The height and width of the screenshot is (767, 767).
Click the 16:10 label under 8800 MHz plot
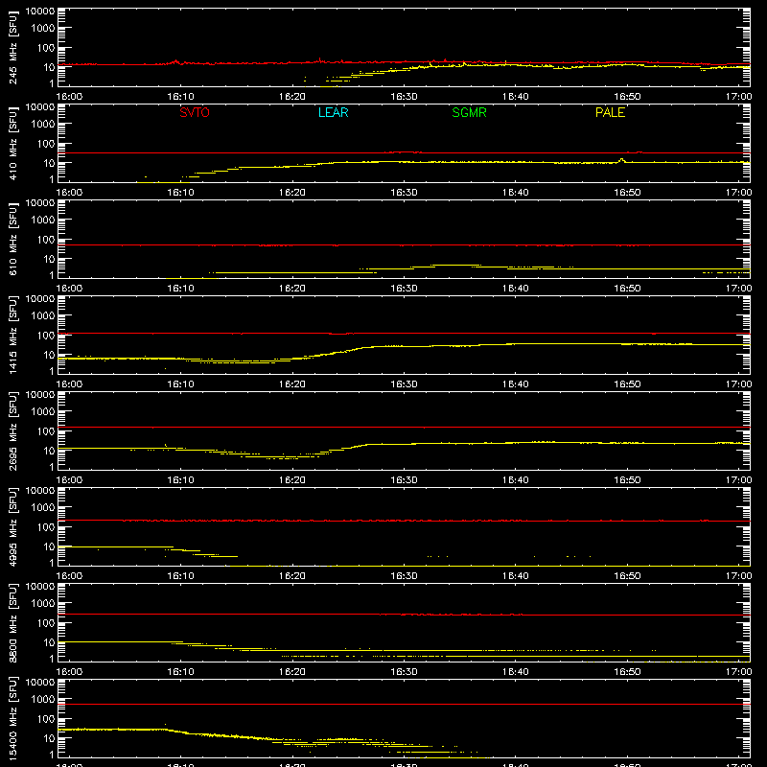pos(180,672)
